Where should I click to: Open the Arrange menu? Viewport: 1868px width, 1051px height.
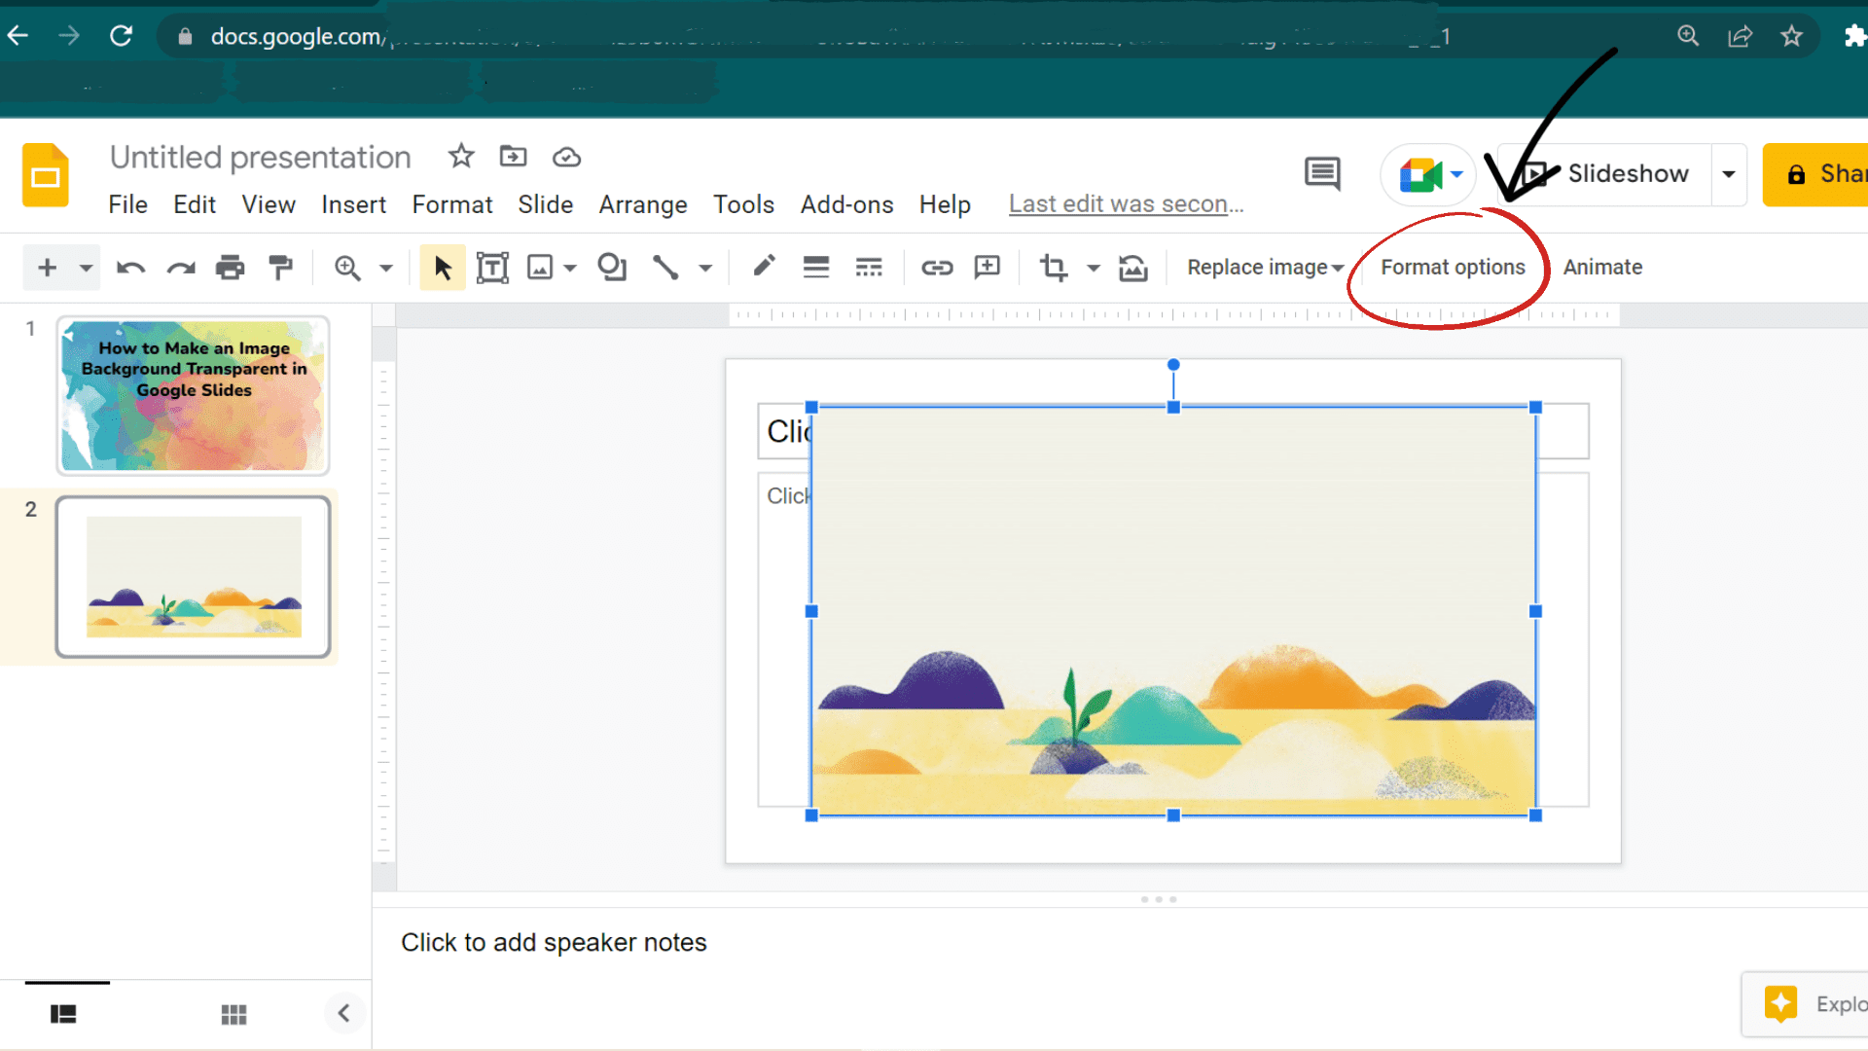643,204
